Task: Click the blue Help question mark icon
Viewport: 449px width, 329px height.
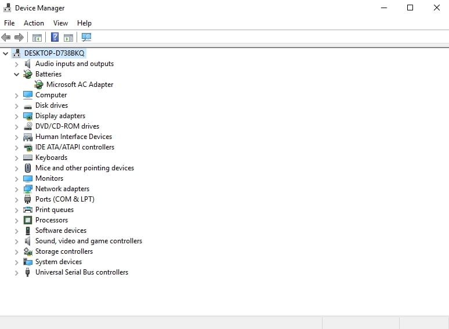Action: click(55, 38)
